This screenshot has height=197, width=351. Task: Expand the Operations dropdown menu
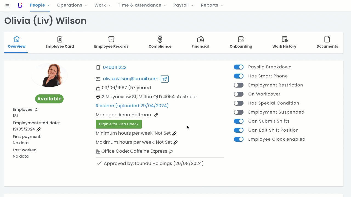point(72,5)
